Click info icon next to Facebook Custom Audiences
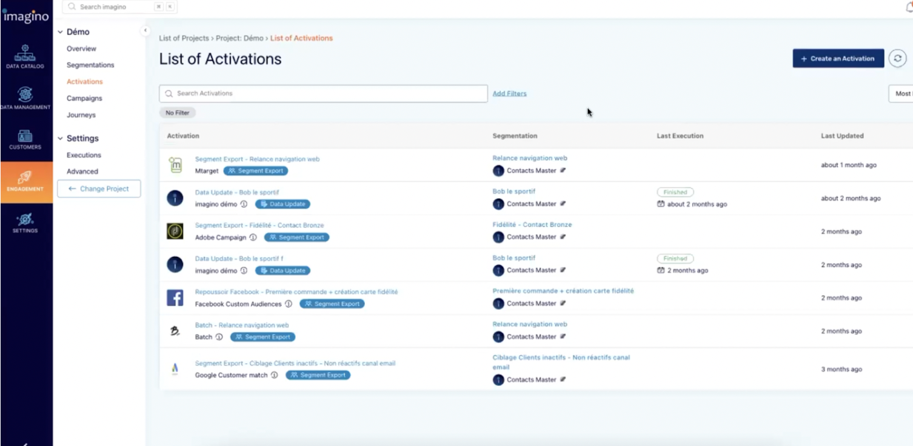Viewport: 913px width, 446px height. [x=289, y=304]
